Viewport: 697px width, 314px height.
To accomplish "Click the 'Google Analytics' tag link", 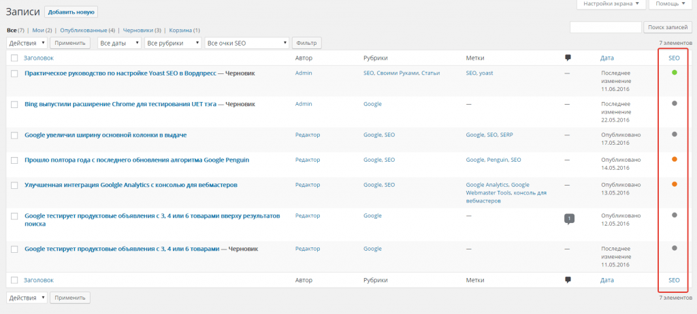I will coord(487,185).
